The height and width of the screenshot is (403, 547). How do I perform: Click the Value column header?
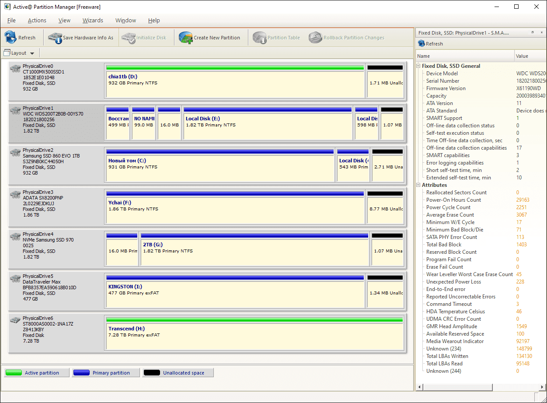tap(530, 56)
